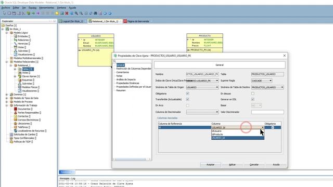Click the Relaciones icon in Explorer tree
Viewport: 333px width, 187px height.
(16, 40)
